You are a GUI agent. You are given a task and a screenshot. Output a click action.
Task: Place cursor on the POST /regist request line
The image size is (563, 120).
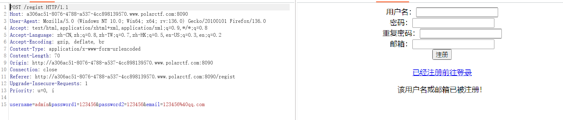tap(39, 7)
